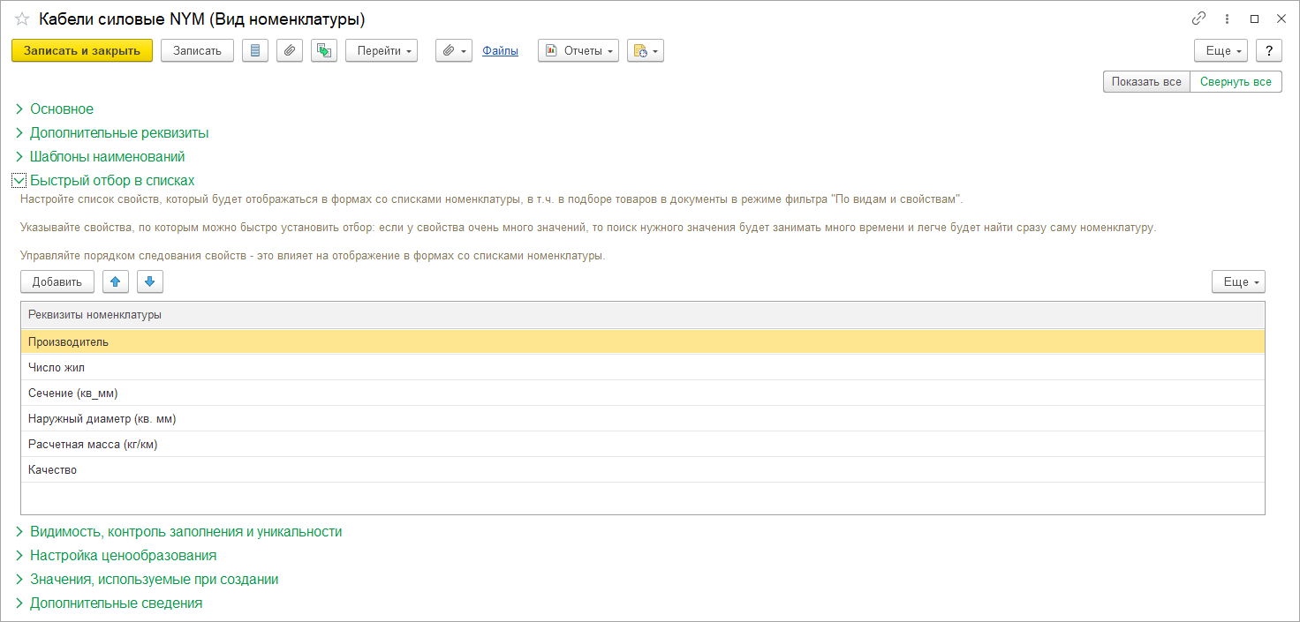Click the green copy-settings icon in toolbar
1300x622 pixels.
point(324,51)
